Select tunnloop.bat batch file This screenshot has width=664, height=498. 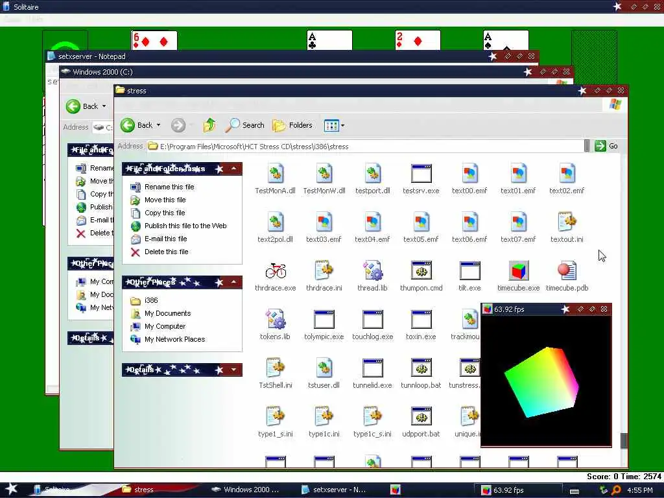point(421,368)
